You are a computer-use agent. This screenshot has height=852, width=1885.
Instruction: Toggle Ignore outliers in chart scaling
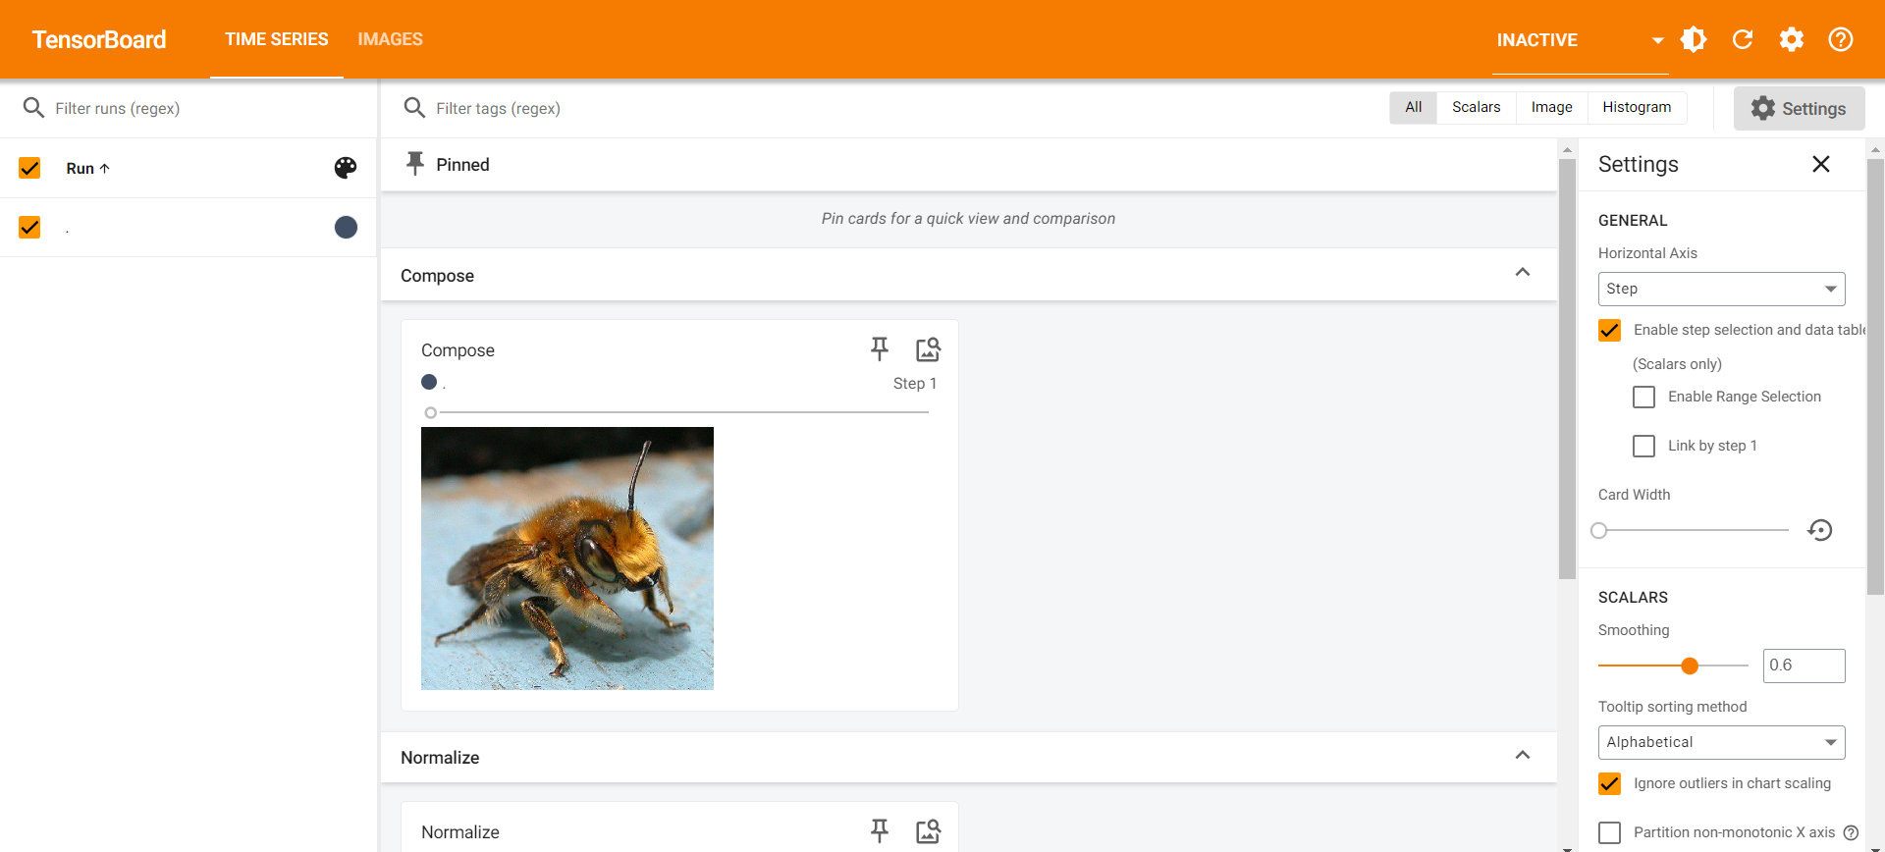pos(1609,783)
